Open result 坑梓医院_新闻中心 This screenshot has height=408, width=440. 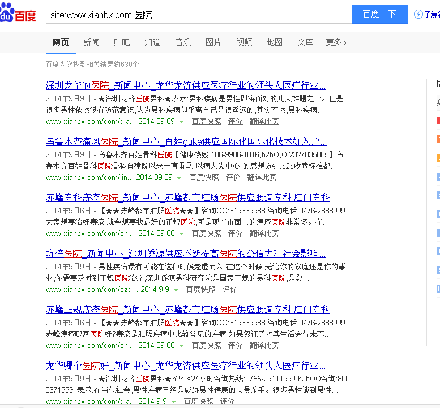(x=186, y=254)
